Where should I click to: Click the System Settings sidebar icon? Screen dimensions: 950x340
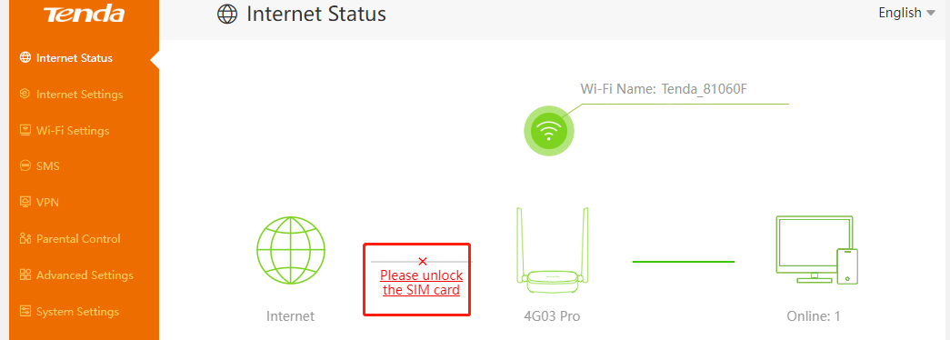pos(25,312)
